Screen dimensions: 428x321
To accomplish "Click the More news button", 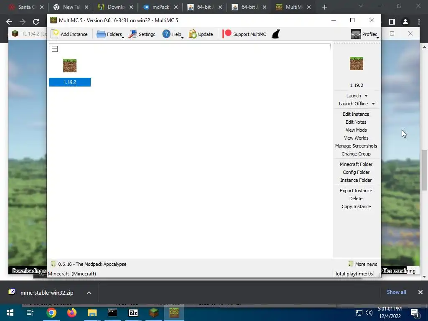I will 363,264.
